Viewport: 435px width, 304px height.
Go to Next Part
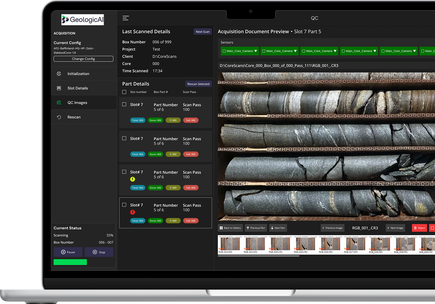[277, 228]
